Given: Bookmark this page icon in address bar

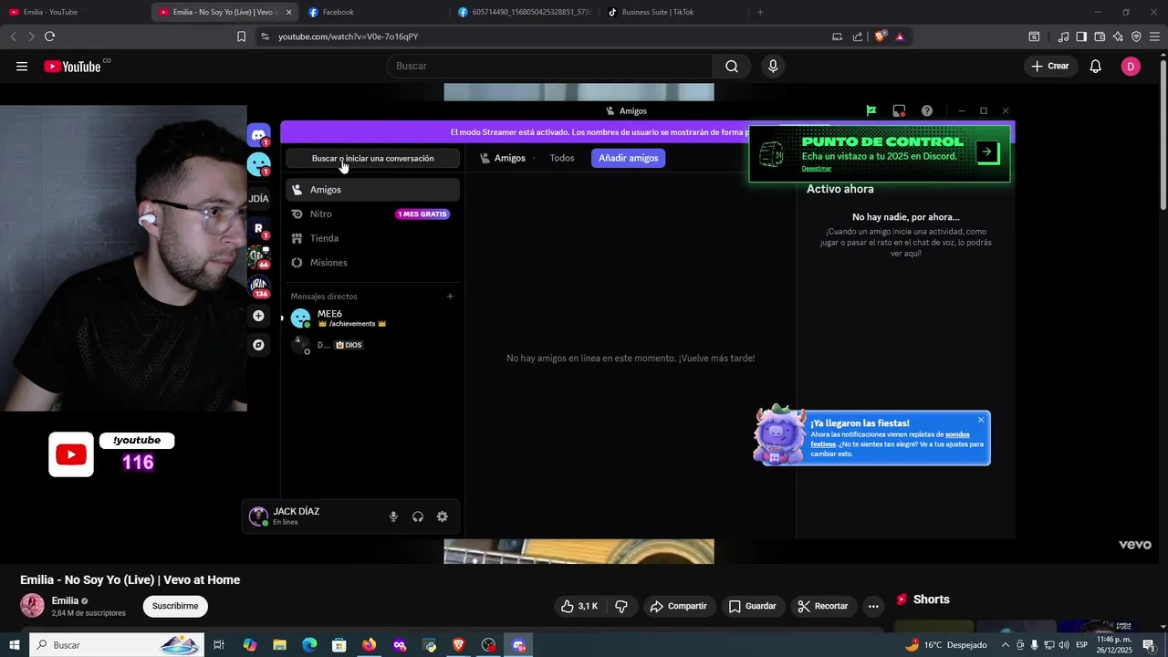Looking at the screenshot, I should pyautogui.click(x=241, y=36).
